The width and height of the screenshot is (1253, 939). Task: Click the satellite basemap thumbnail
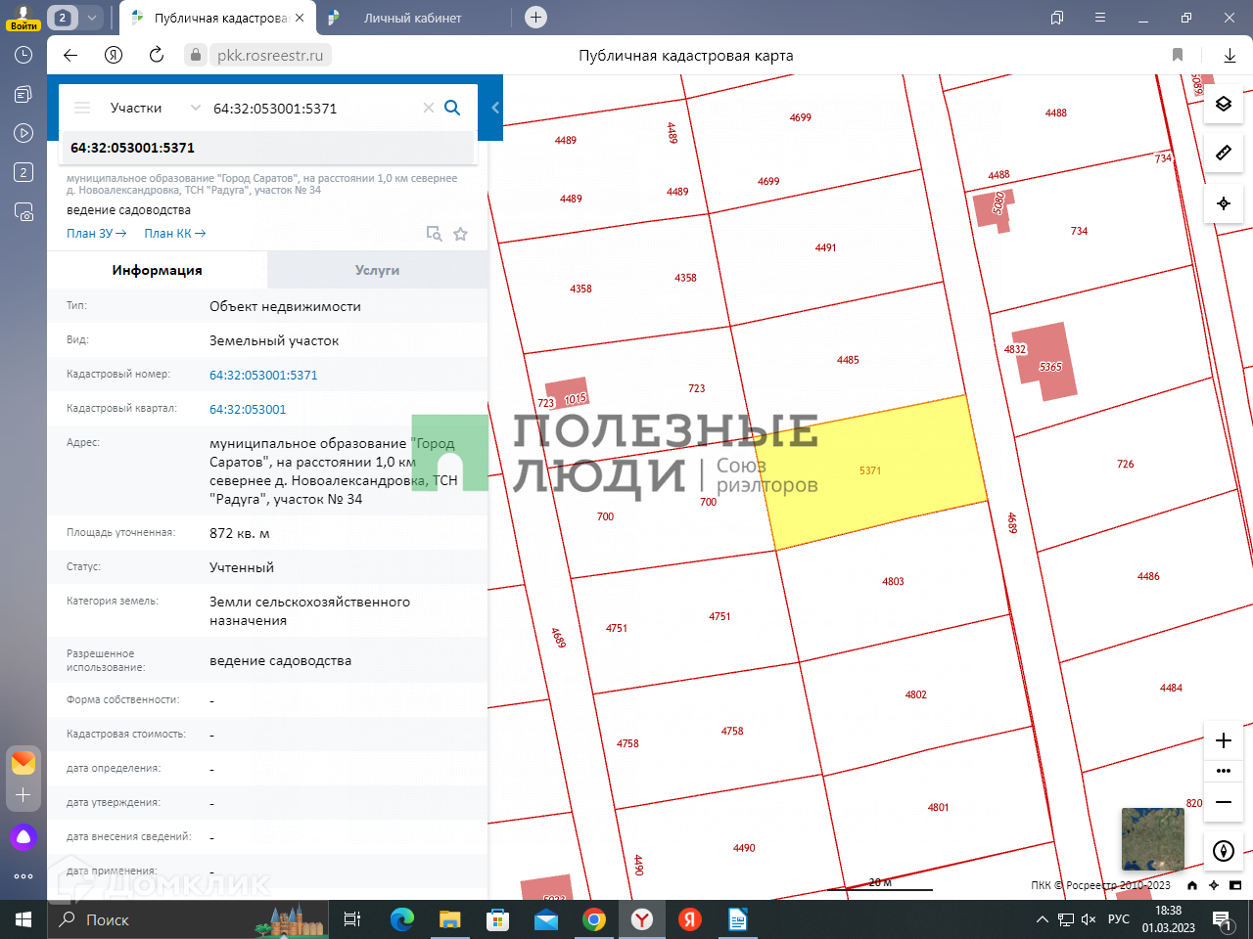pos(1152,838)
